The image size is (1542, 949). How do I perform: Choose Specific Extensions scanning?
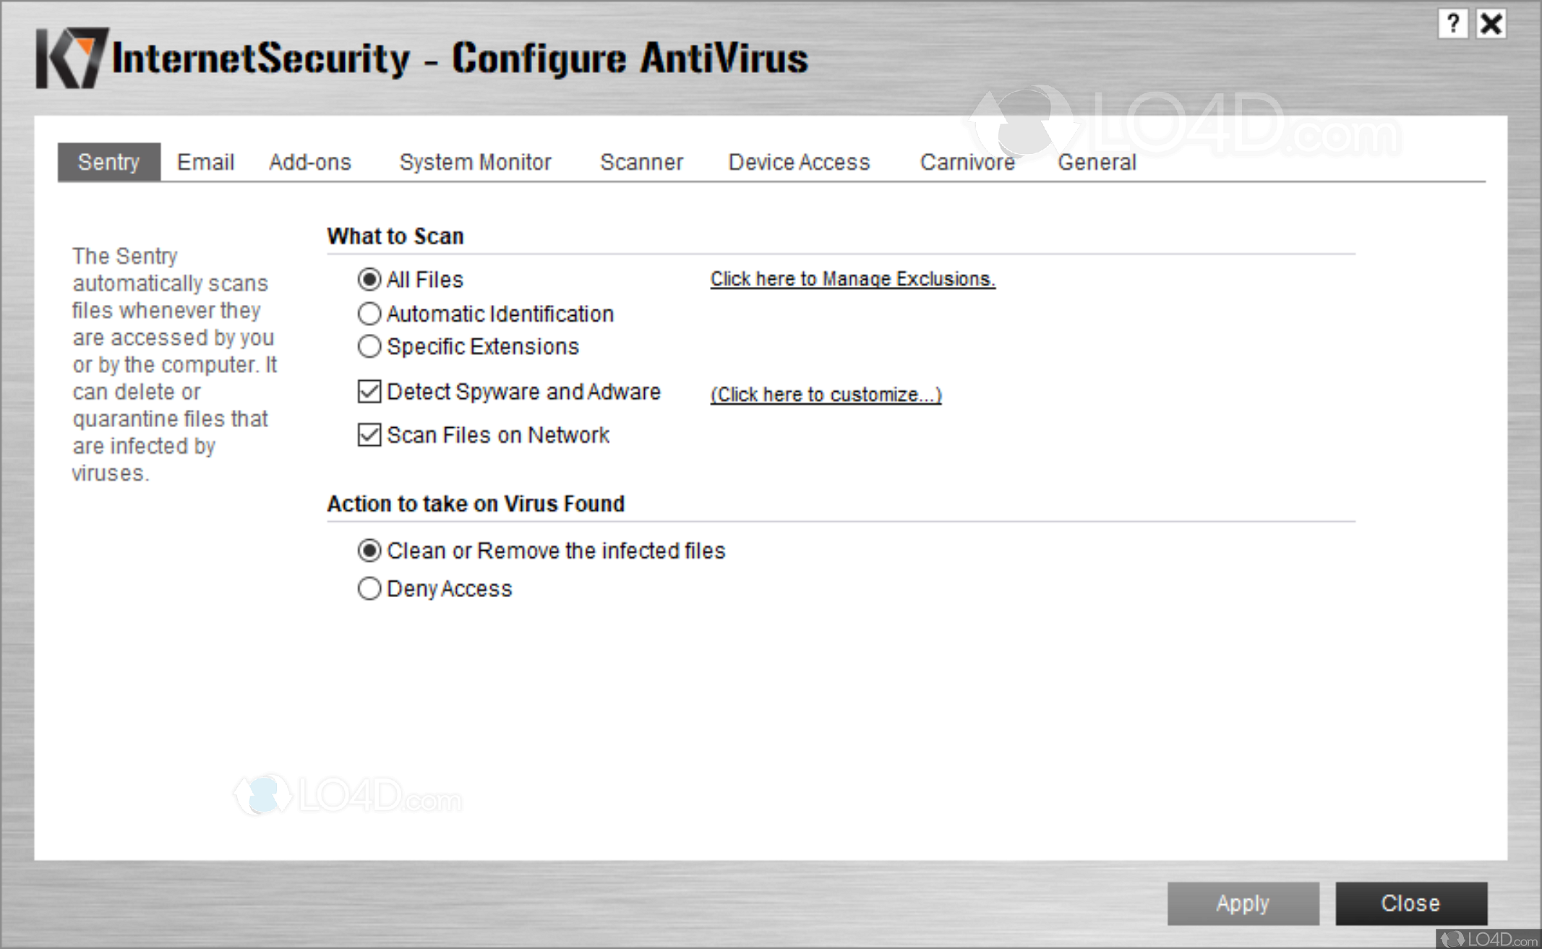(369, 346)
